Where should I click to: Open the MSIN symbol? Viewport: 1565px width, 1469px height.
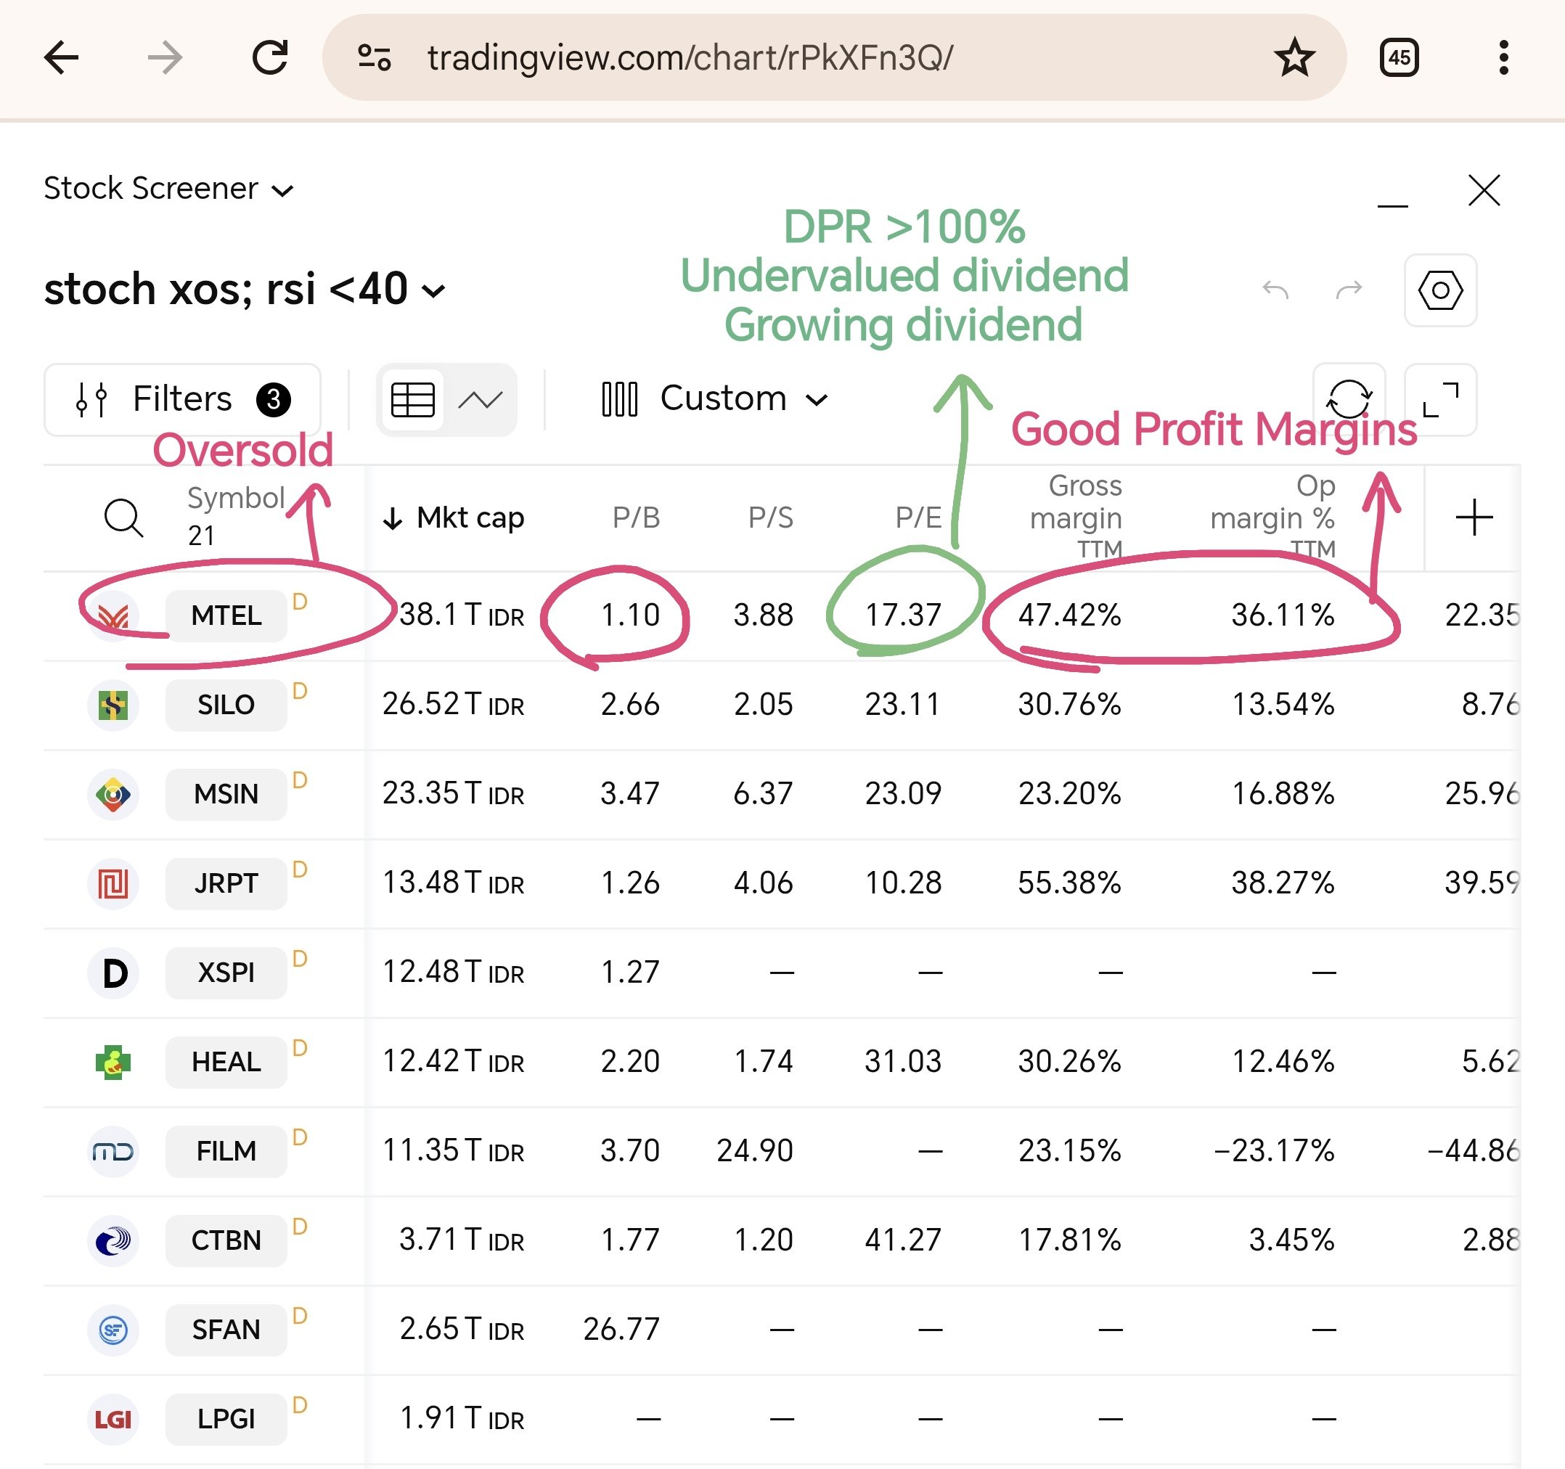tap(226, 793)
